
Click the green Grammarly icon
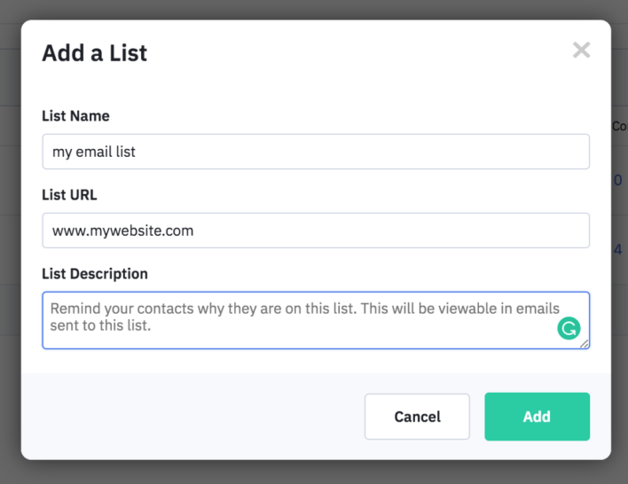point(568,329)
